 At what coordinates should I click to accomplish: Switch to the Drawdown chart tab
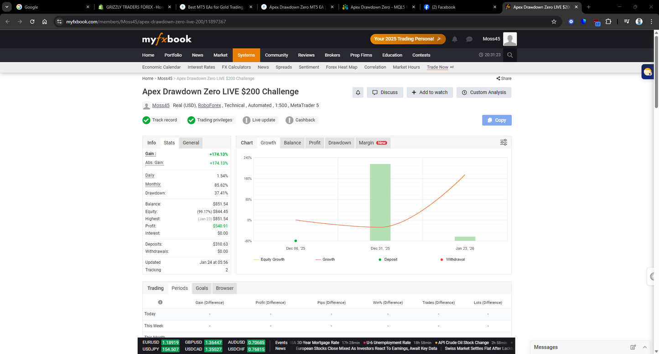339,142
